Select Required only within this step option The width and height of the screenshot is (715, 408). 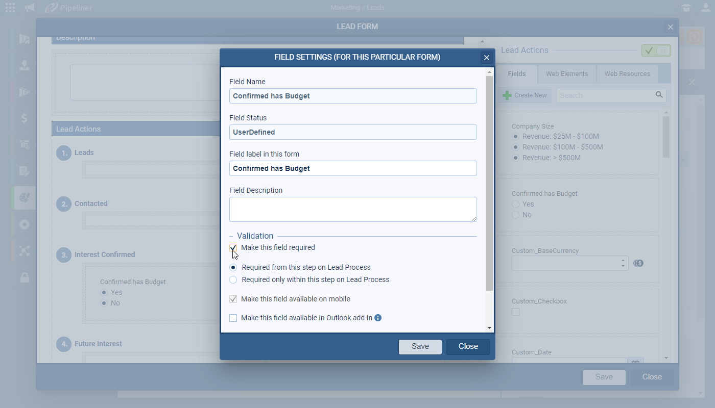[233, 280]
